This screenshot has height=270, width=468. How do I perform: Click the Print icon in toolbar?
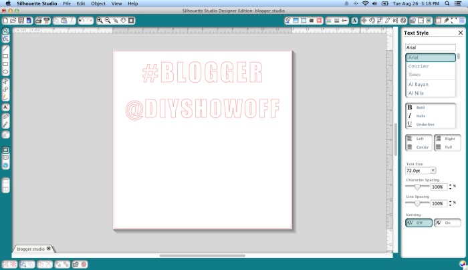(37, 21)
